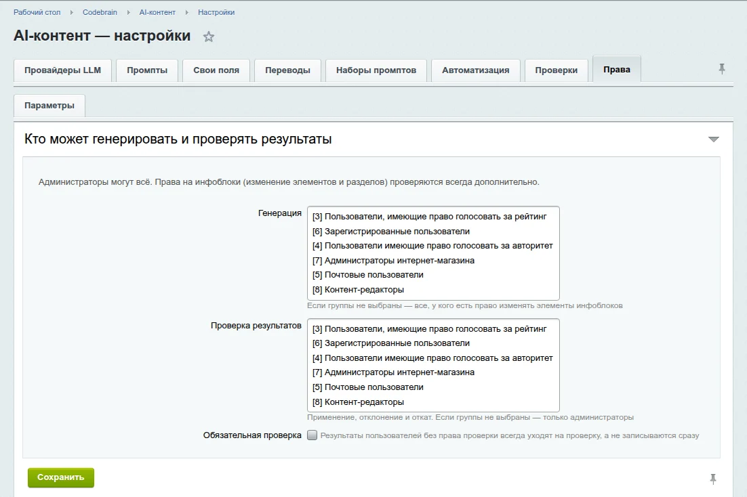Open the 'Свои поля' tab
Screen dimensions: 747x497
tap(216, 70)
